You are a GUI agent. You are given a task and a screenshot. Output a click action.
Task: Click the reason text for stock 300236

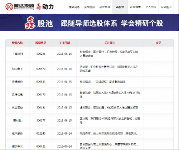[x=109, y=54]
